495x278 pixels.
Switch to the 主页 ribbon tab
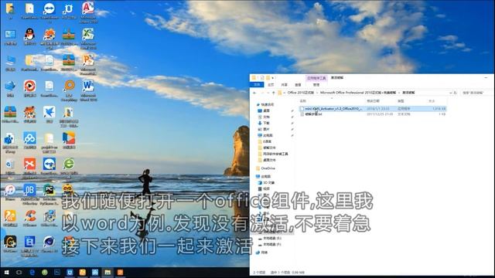pos(271,85)
